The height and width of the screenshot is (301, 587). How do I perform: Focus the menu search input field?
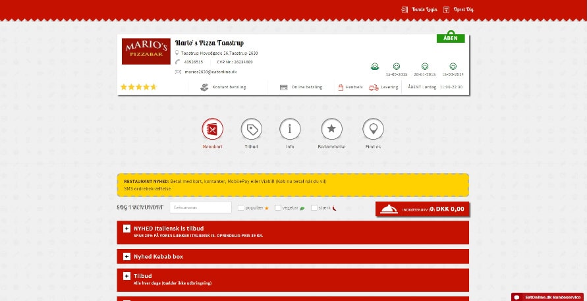pos(200,207)
